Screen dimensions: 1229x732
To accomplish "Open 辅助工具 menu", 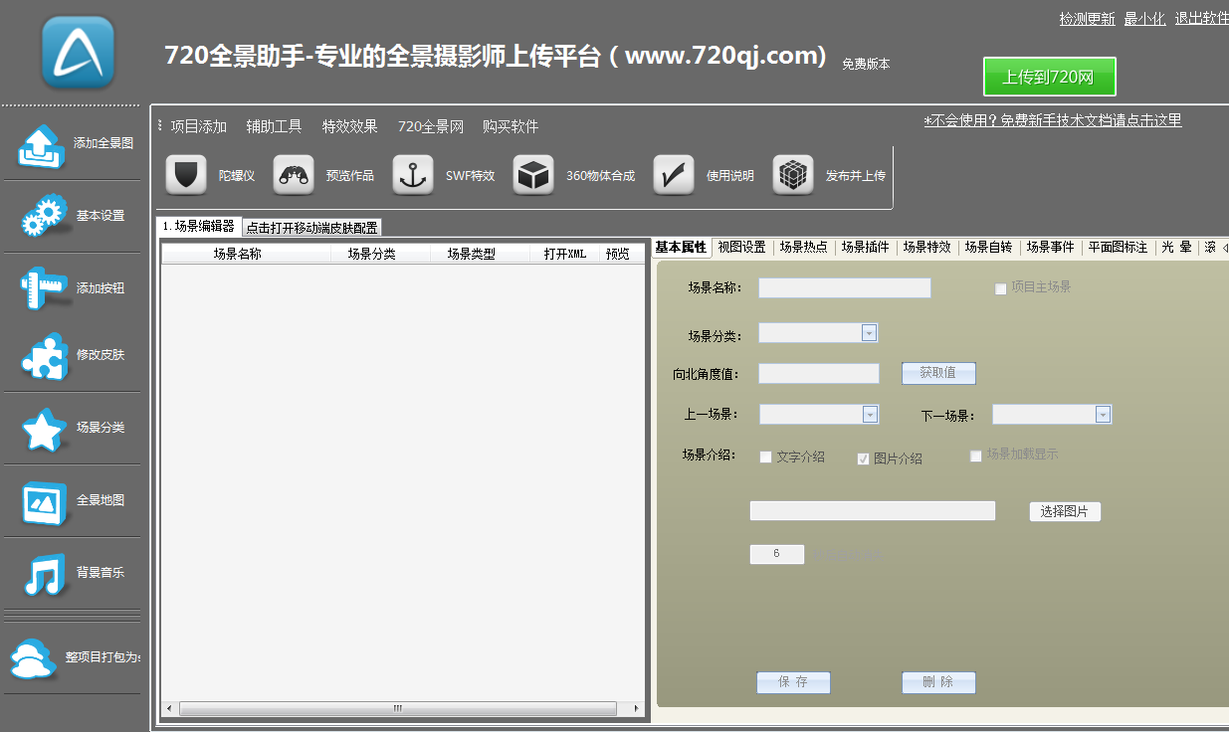I will (274, 126).
